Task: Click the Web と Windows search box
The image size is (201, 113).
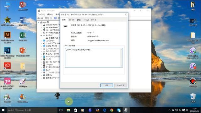Action: [32, 110]
